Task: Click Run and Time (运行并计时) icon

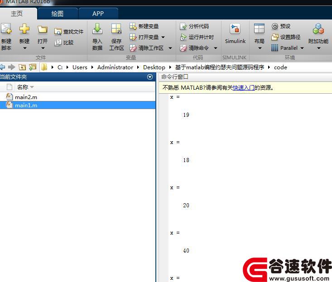Action: pos(183,37)
